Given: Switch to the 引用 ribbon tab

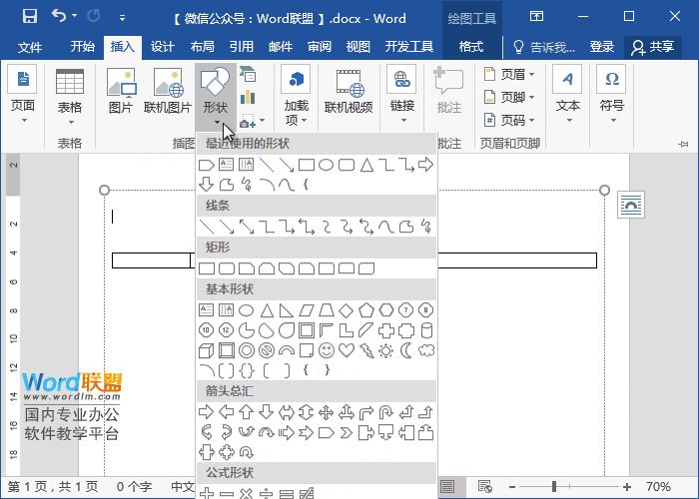Looking at the screenshot, I should (242, 47).
